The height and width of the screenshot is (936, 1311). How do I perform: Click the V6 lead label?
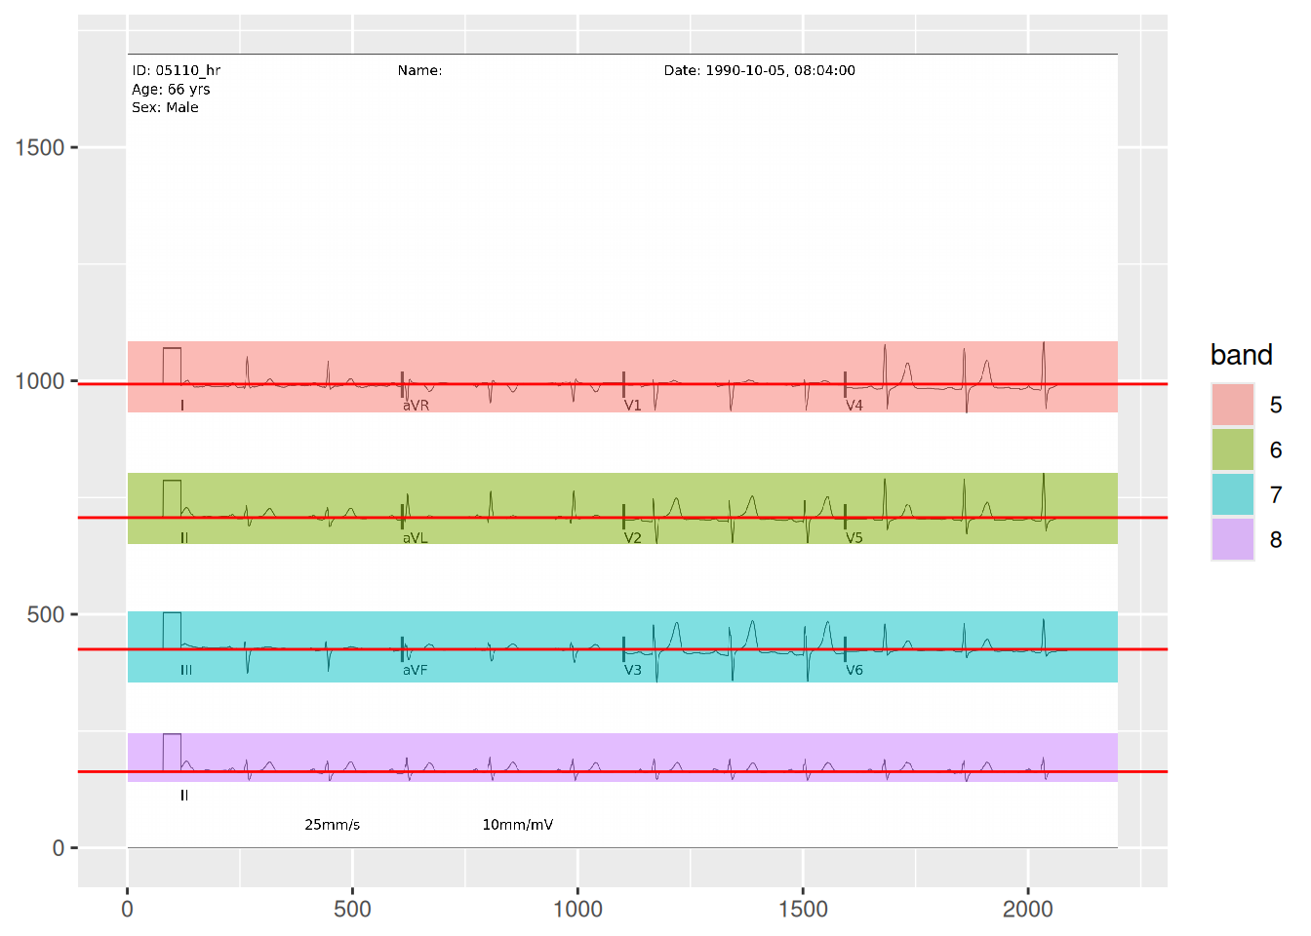click(854, 671)
